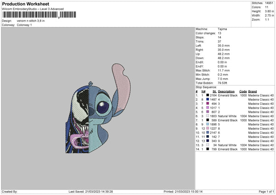Screen dimensions: 276x195
Task: Click the "Stop Sequence:" heading
Action: click(x=206, y=87)
